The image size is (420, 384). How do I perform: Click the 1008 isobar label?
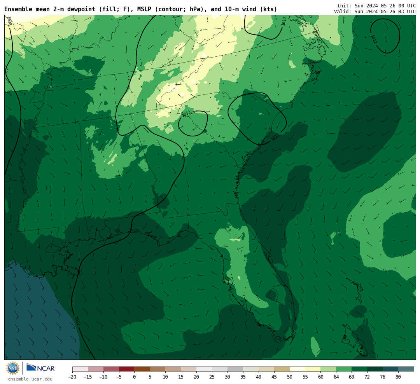(9, 21)
